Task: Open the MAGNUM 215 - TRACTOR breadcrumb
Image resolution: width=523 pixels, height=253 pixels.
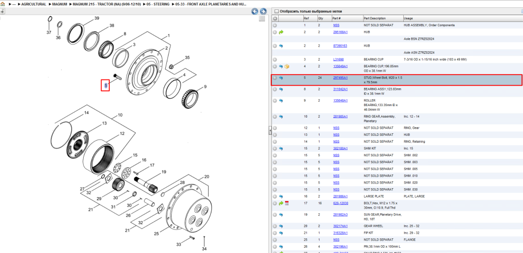Action: (x=107, y=4)
